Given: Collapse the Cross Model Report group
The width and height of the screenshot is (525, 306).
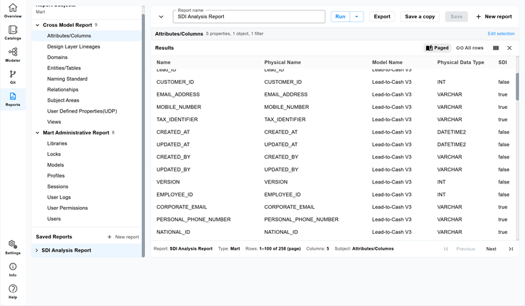Looking at the screenshot, I should click(37, 25).
